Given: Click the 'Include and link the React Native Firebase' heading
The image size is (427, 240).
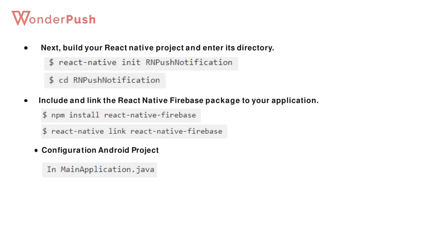Looking at the screenshot, I should (178, 100).
